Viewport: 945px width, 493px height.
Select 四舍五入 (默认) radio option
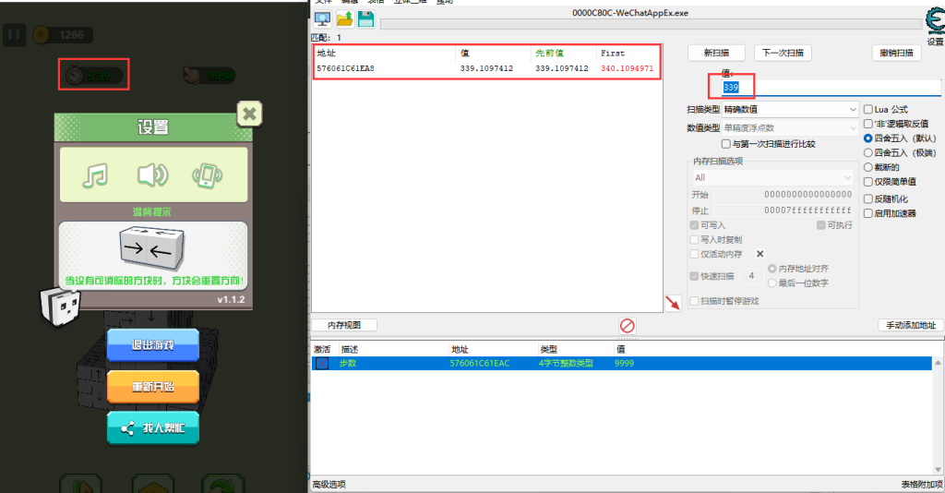click(x=868, y=138)
